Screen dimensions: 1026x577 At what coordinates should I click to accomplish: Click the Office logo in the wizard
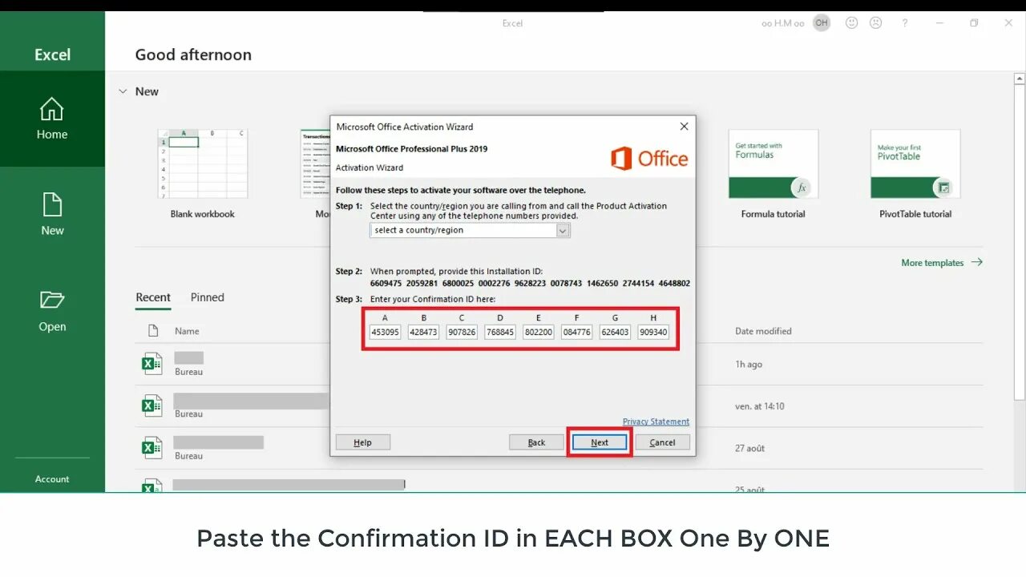tap(649, 159)
